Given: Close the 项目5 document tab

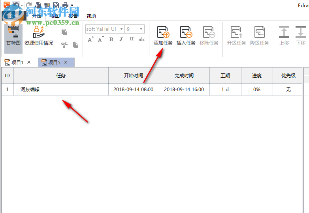Looking at the screenshot, I should [x=66, y=62].
